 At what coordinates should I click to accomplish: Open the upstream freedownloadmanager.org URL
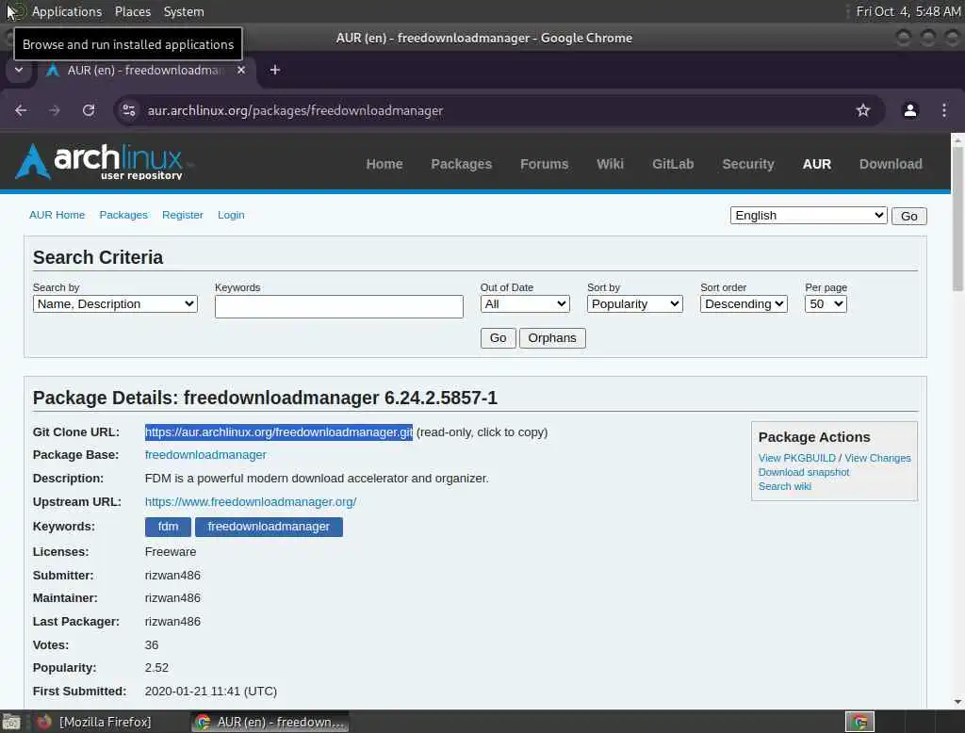tap(251, 501)
